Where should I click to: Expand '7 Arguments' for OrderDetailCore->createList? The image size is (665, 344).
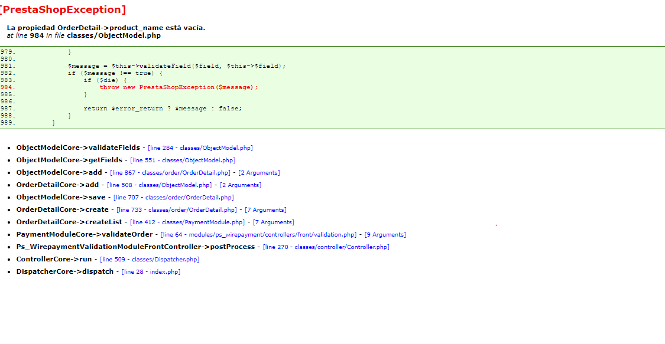(x=274, y=222)
